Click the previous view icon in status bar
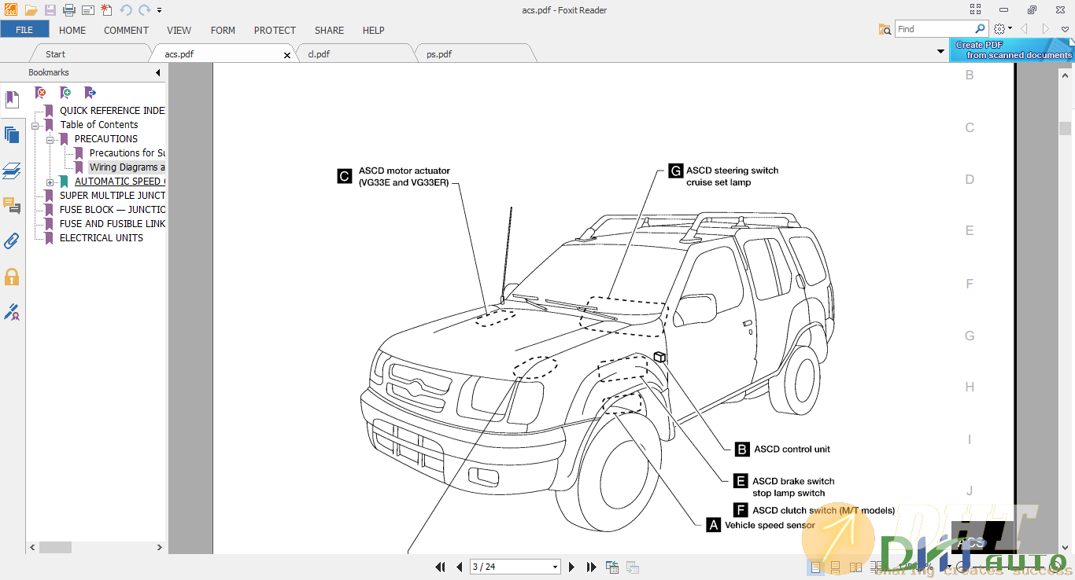Image resolution: width=1075 pixels, height=580 pixels. tap(612, 567)
